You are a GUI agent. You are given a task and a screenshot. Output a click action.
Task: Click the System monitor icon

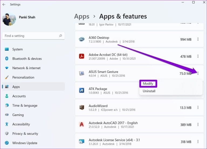pos(7,49)
